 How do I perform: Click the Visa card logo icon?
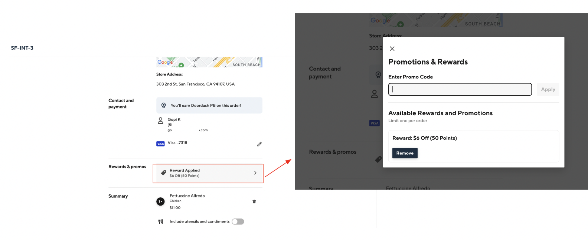point(160,144)
